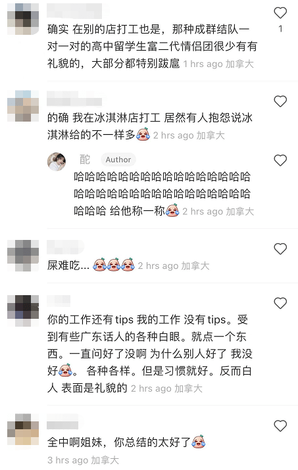Tap the like count 1 on first comment

point(280,29)
